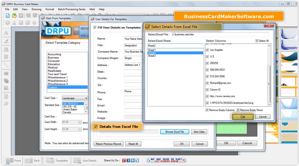Select the Business template category
Viewport: 299px width, 166px height.
pos(54,58)
